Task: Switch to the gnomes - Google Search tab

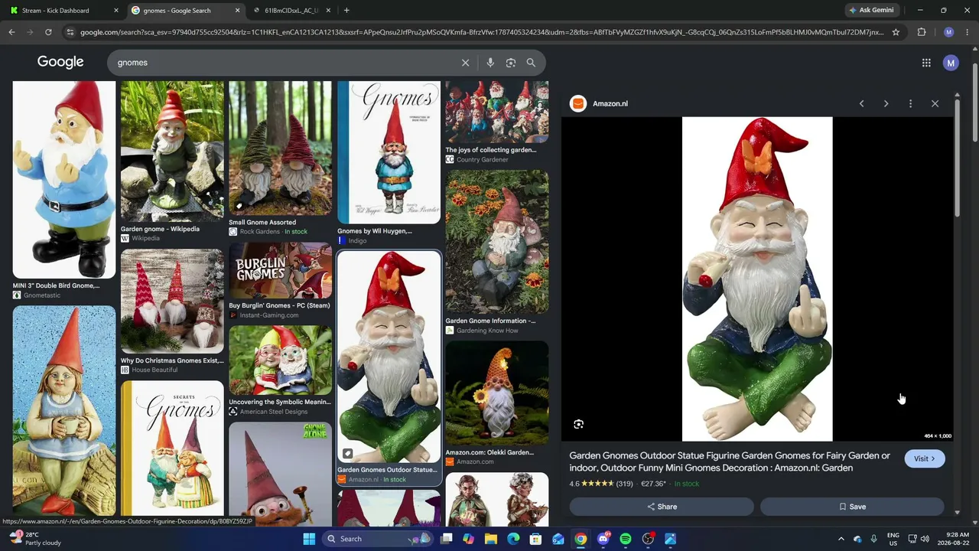Action: coord(185,11)
